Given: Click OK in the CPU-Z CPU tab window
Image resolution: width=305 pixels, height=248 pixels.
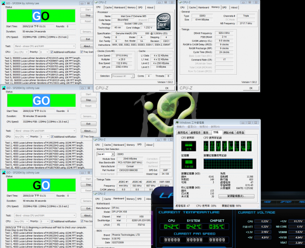Looking at the screenshot, I should [167, 88].
